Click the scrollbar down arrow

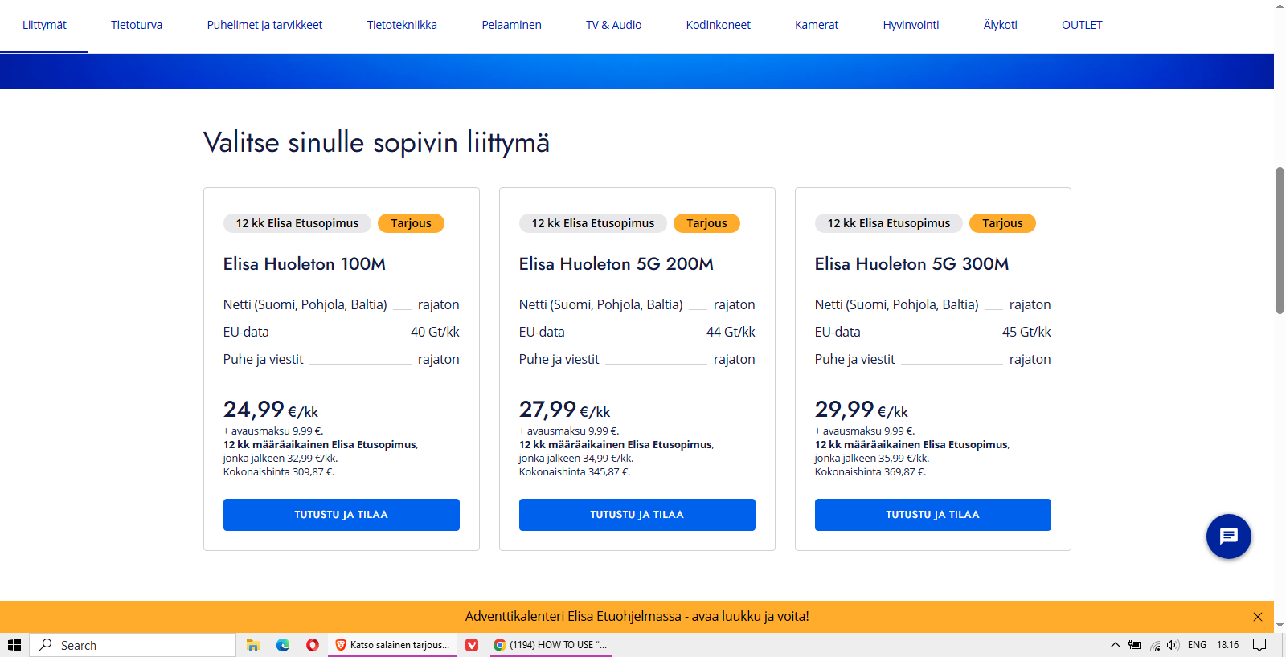1280,626
